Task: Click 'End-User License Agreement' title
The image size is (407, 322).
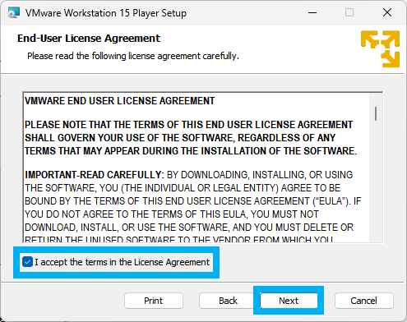Action: click(89, 39)
